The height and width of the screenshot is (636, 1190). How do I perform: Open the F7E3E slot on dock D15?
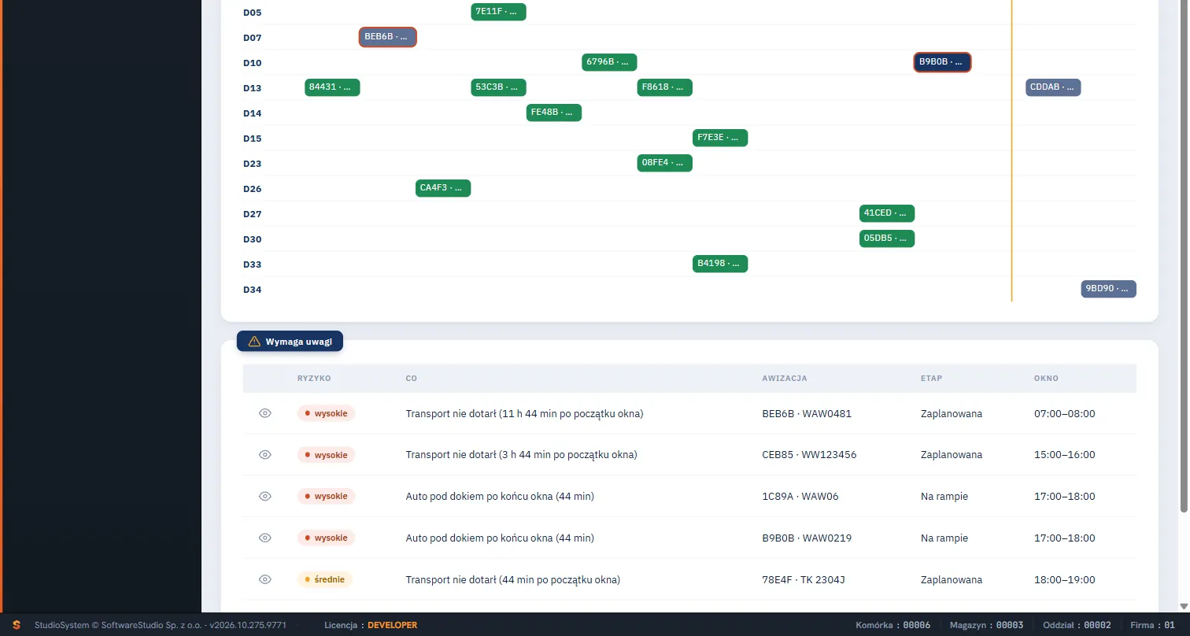[x=720, y=138]
